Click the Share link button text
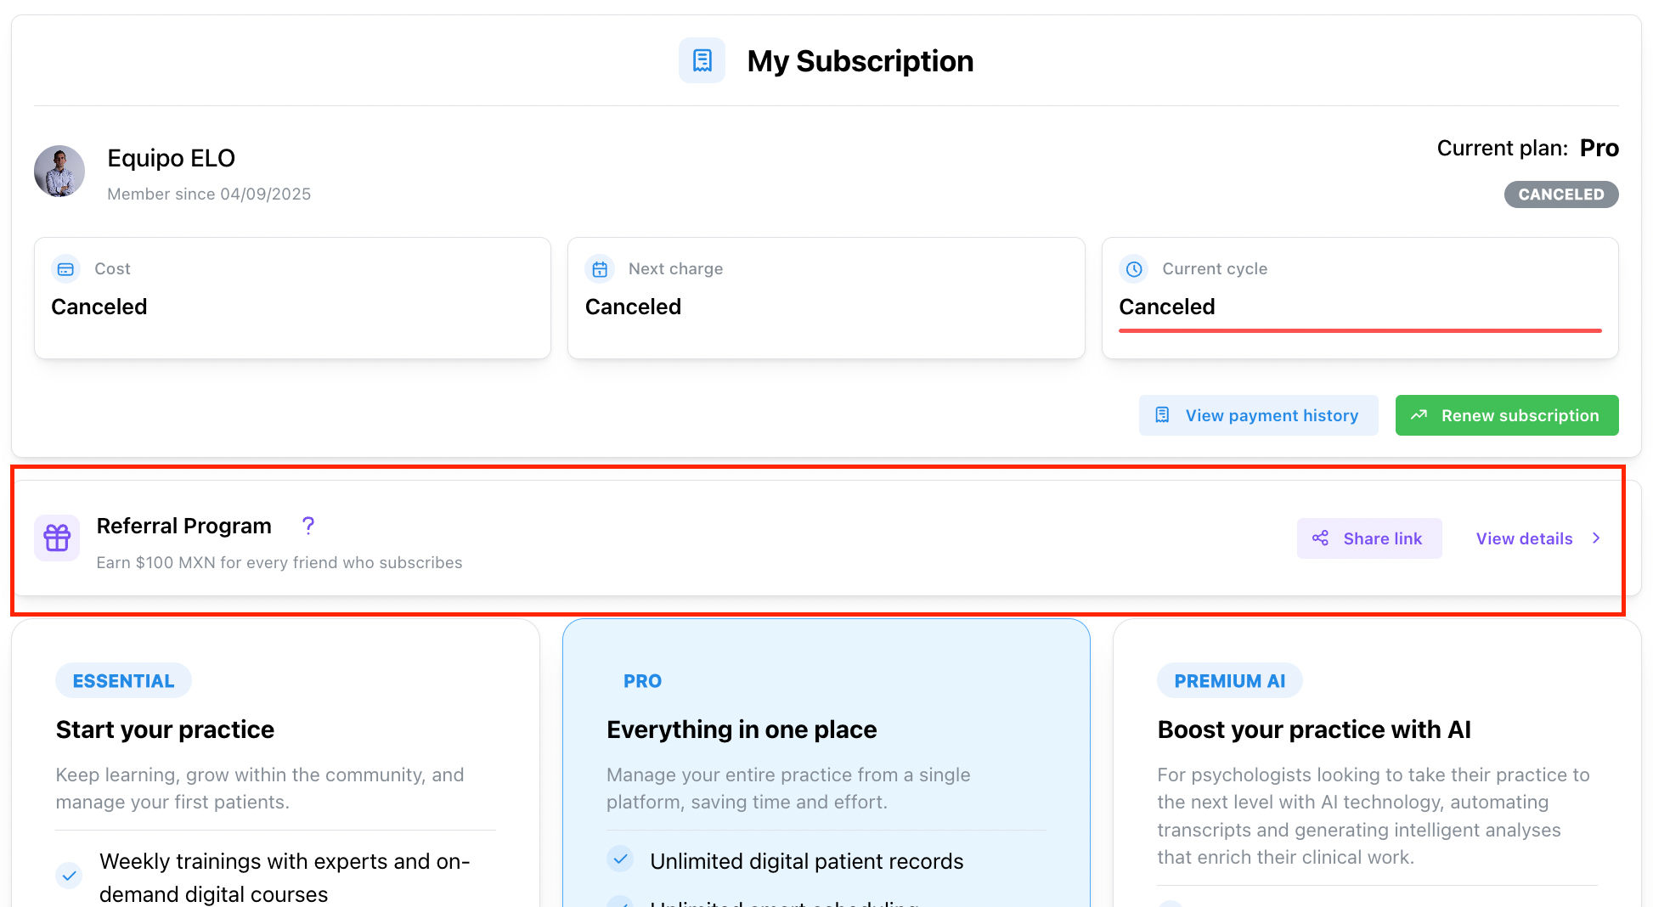Viewport: 1653px width, 907px height. pyautogui.click(x=1382, y=538)
